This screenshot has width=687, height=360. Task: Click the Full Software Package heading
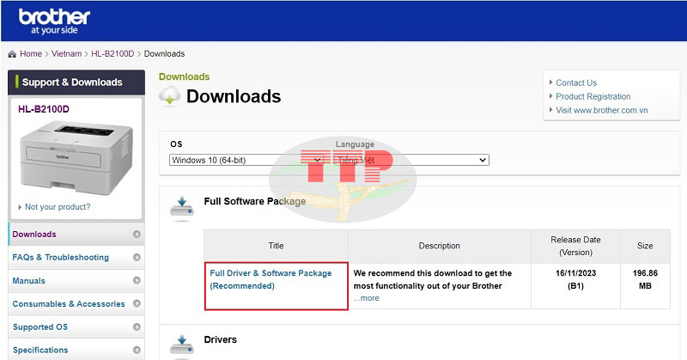tap(255, 201)
